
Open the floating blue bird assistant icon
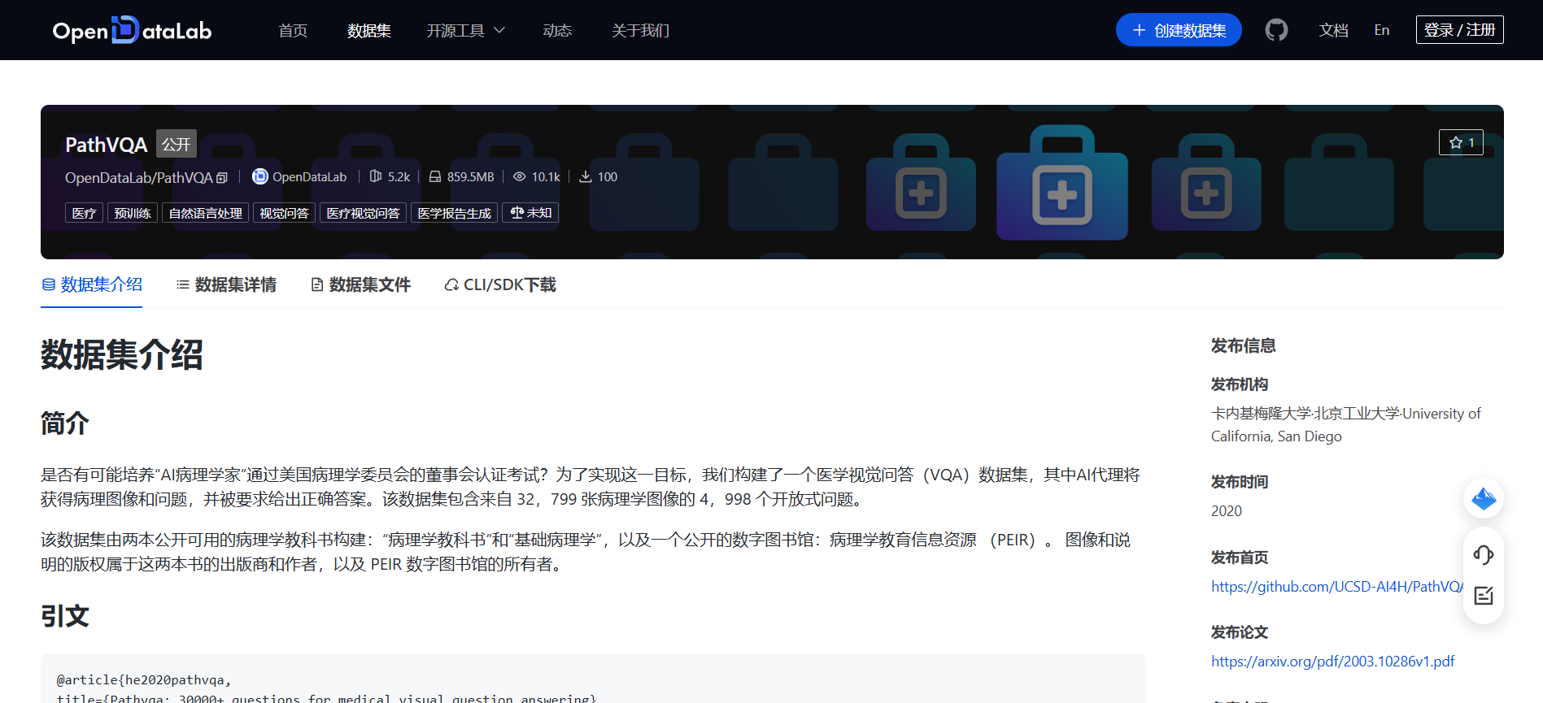click(x=1483, y=498)
